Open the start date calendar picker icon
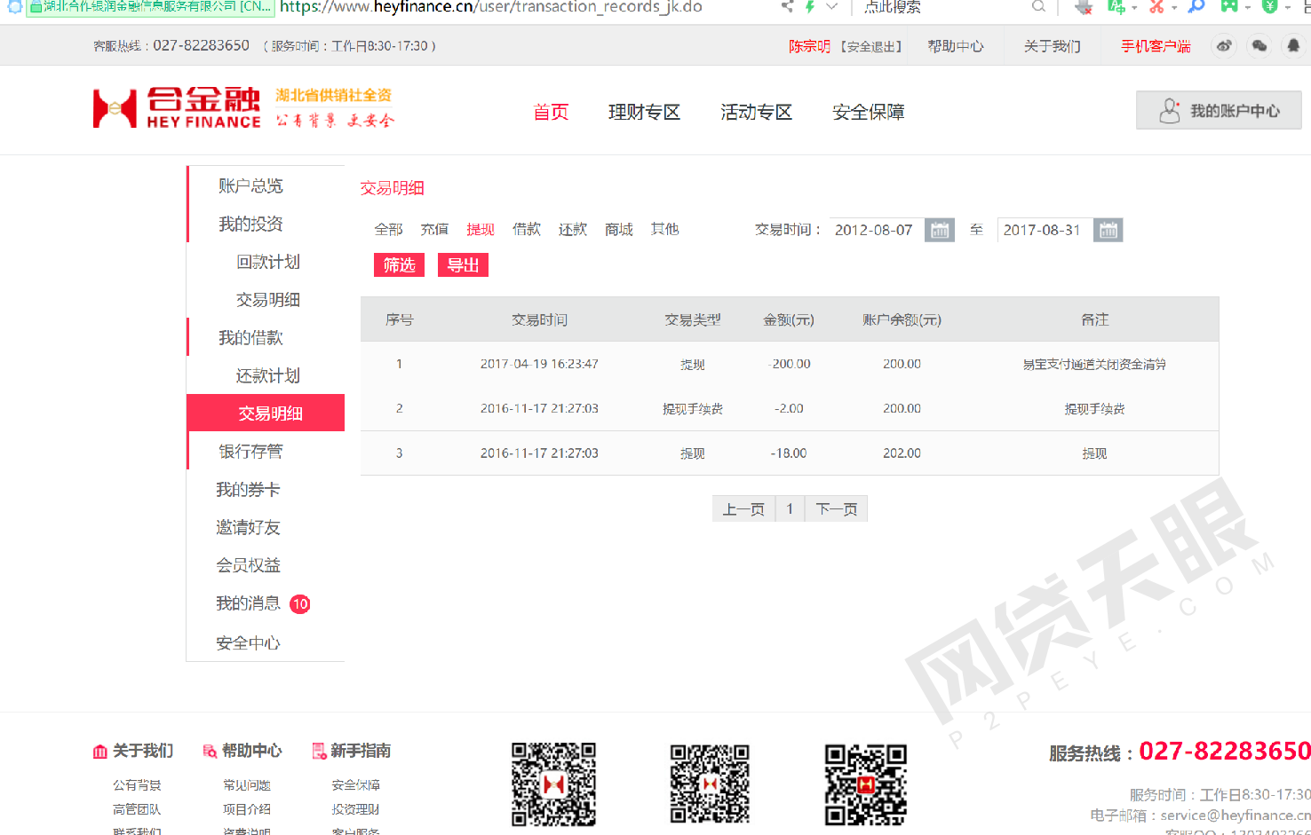Viewport: 1311px width, 835px height. click(x=939, y=231)
